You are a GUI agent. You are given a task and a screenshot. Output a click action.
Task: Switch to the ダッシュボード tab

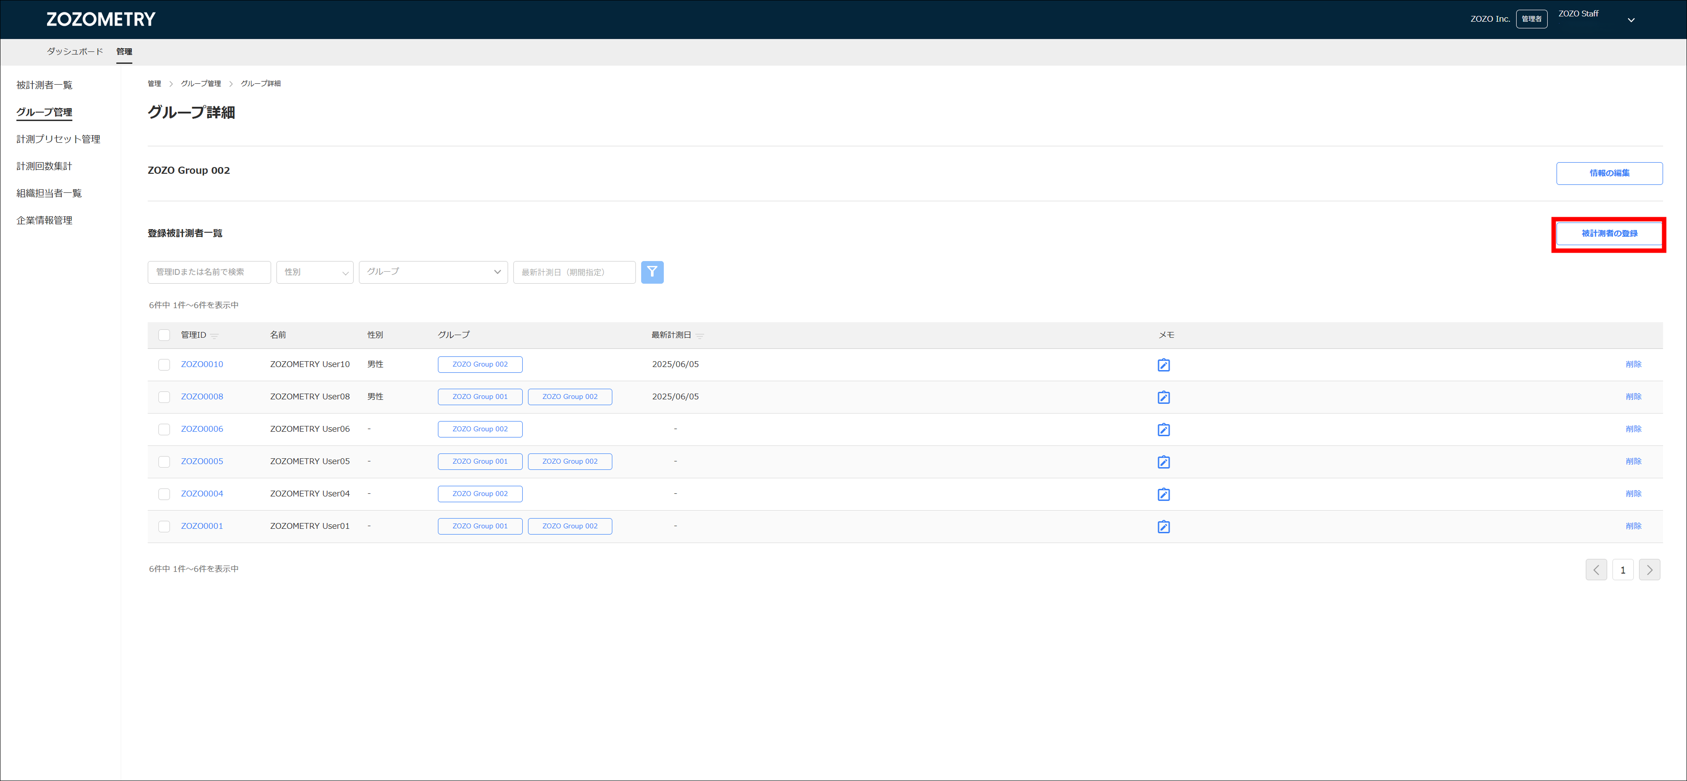[x=75, y=52]
